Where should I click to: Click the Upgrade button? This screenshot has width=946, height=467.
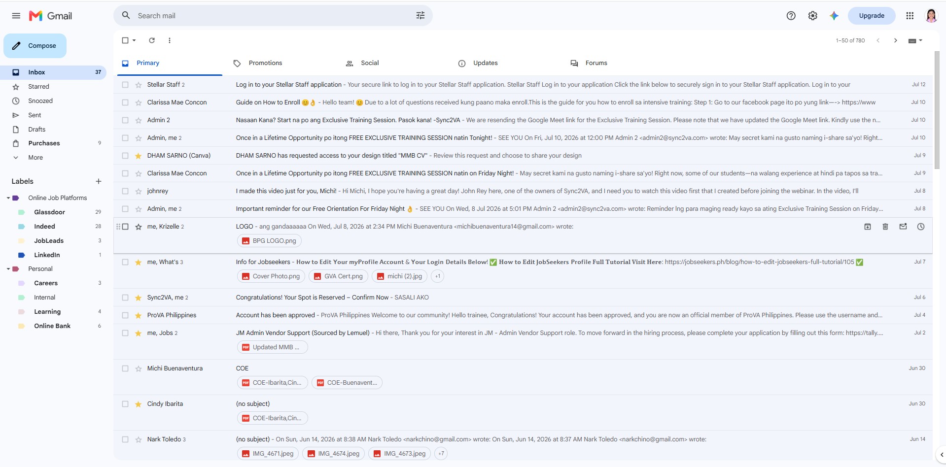pos(872,16)
